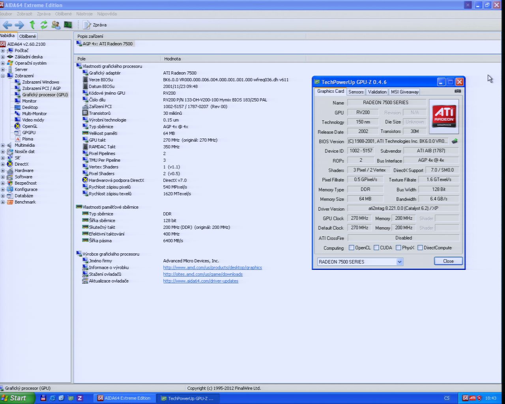Open the Zpráva report toolbar button
This screenshot has width=505, height=404.
pos(95,25)
